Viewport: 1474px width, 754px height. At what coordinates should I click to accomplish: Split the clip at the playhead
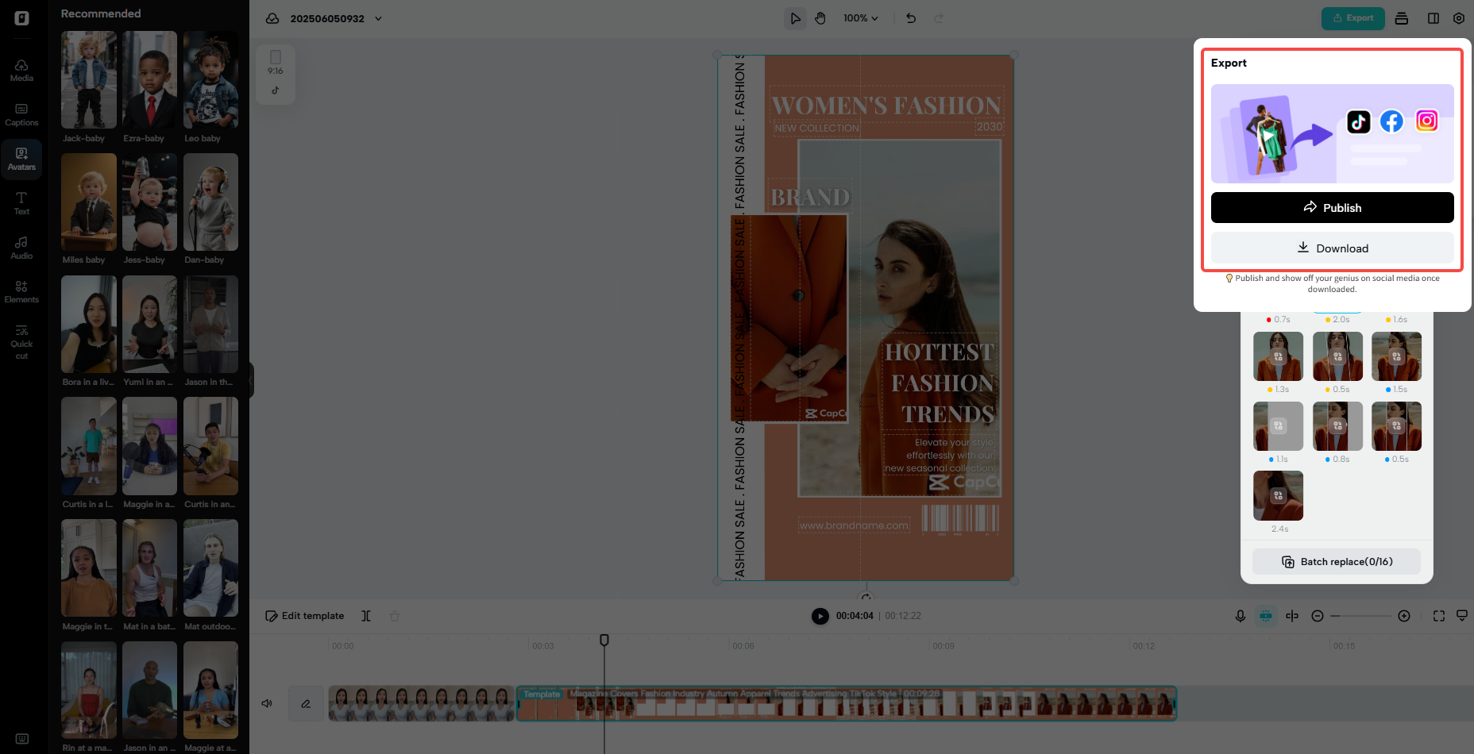point(1292,615)
